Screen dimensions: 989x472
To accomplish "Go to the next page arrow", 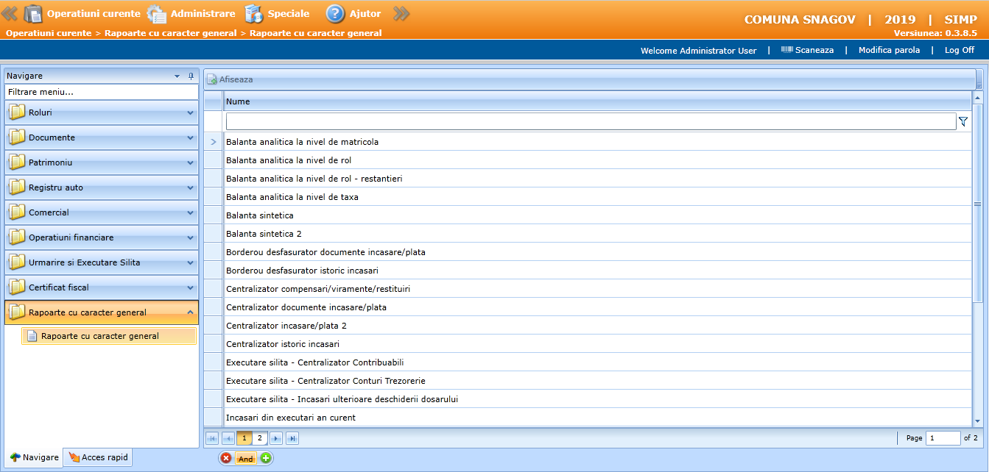I will tap(276, 438).
